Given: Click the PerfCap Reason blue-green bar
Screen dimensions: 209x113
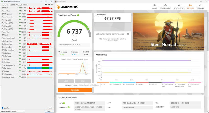Looking at the screenshot, I should (x=40, y=68).
